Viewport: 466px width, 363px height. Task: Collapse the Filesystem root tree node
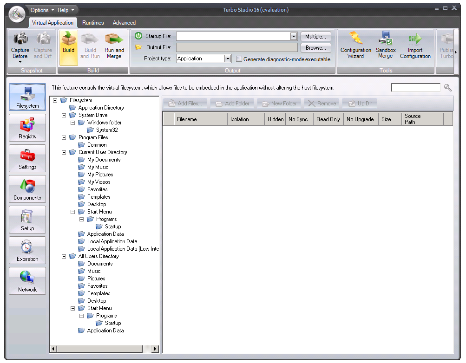[55, 100]
